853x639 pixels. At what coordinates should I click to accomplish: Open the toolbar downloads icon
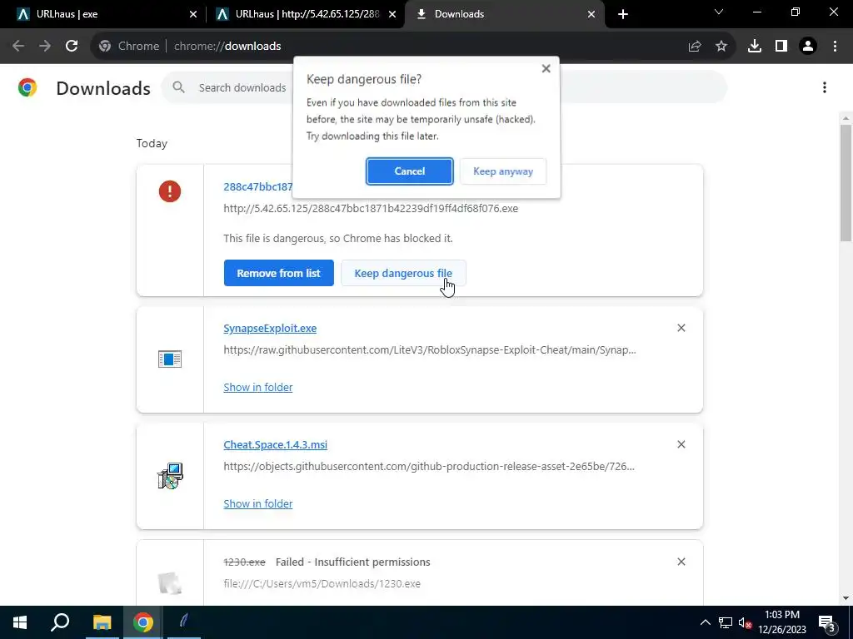(755, 47)
